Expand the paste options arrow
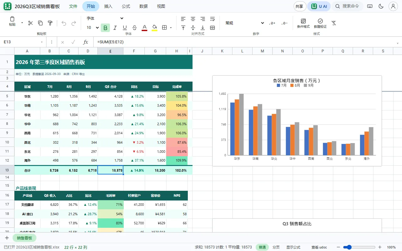This screenshot has height=251, width=402. pos(22,23)
